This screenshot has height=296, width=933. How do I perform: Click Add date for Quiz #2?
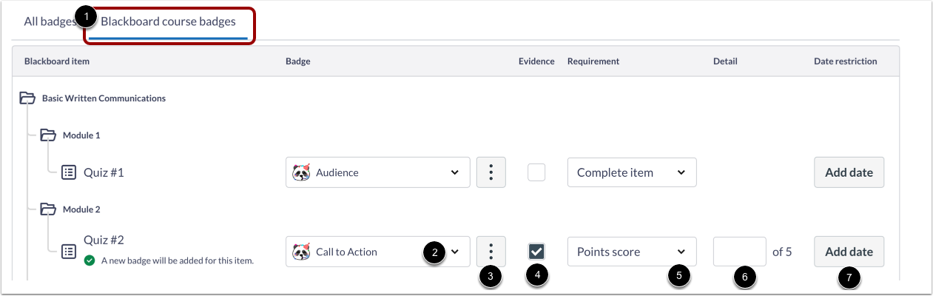[x=849, y=252]
